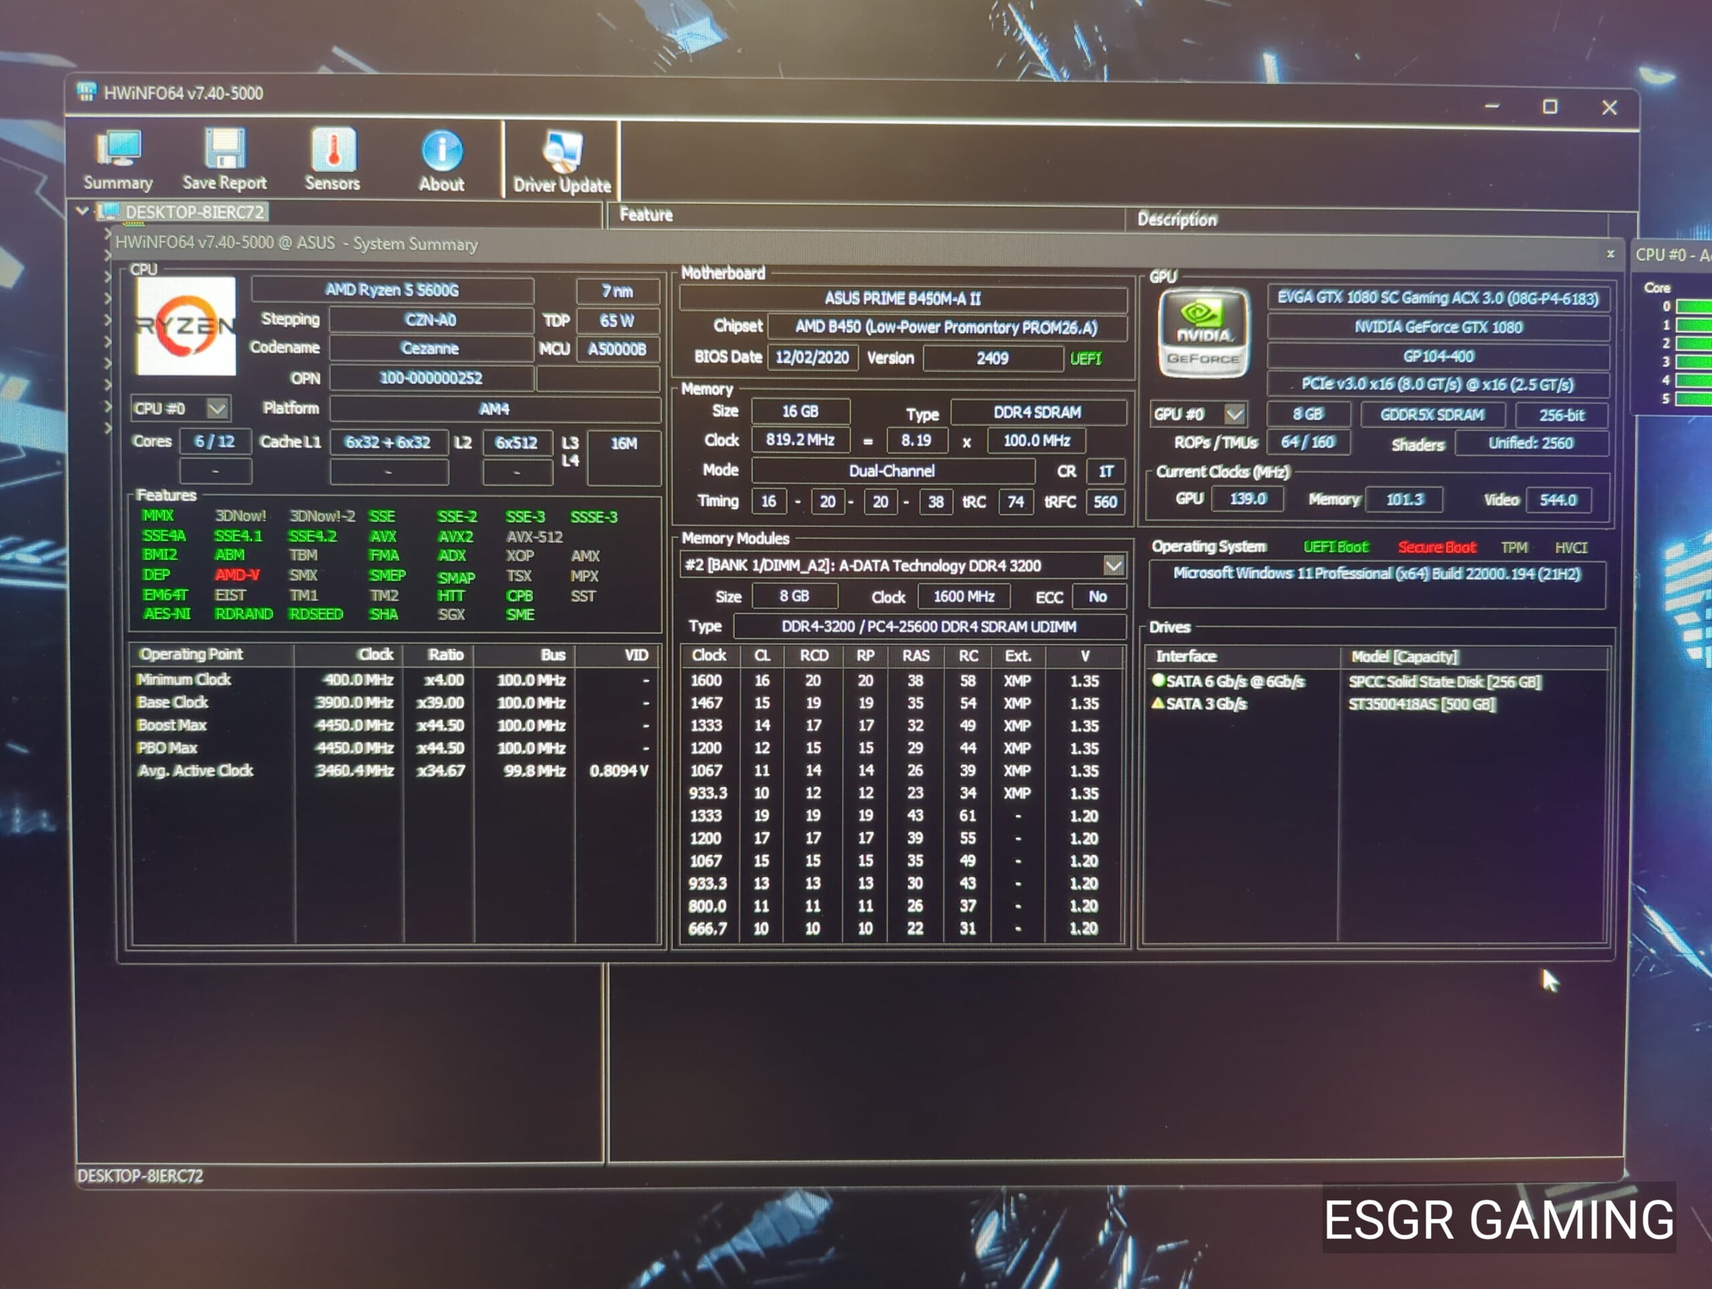Image resolution: width=1712 pixels, height=1289 pixels.
Task: Close the System Summary window
Action: (x=1610, y=254)
